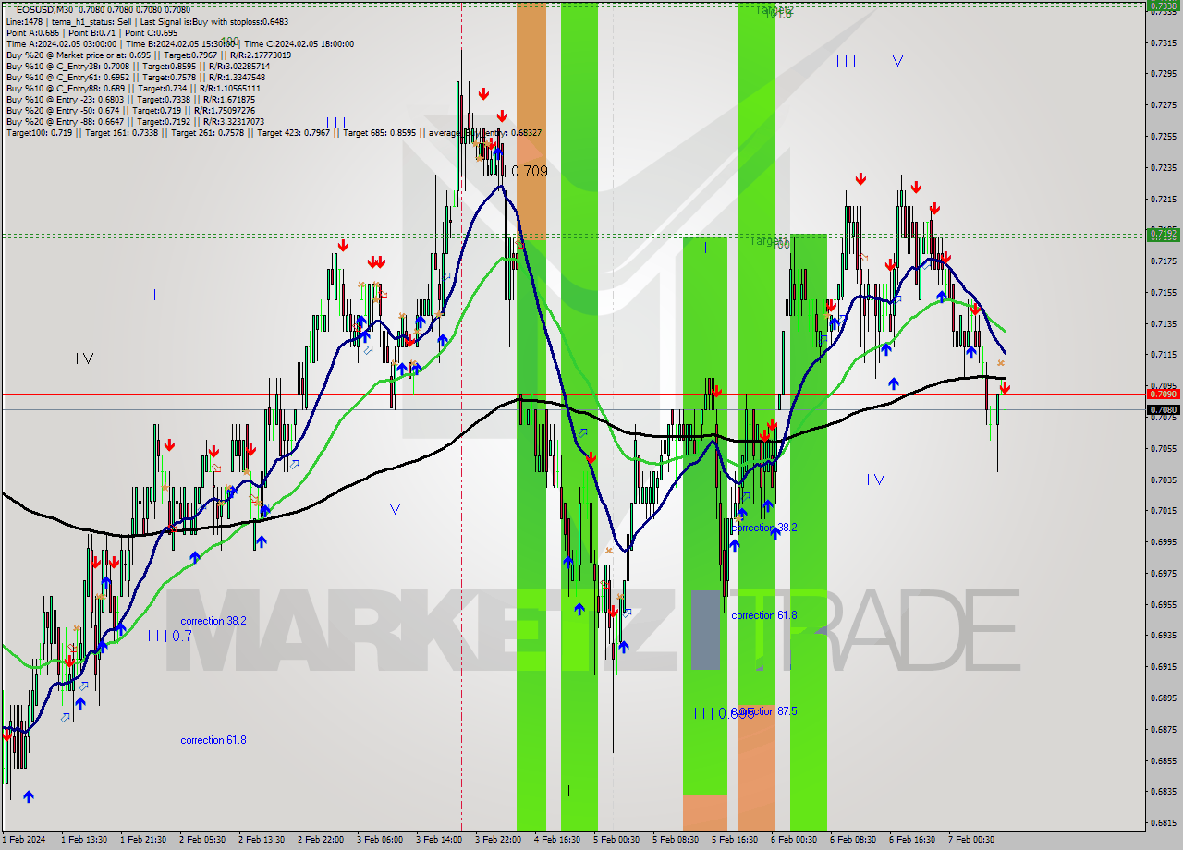Screen dimensions: 1183x850
Task: Click the 0.6895 price axis label
Action: (1163, 698)
